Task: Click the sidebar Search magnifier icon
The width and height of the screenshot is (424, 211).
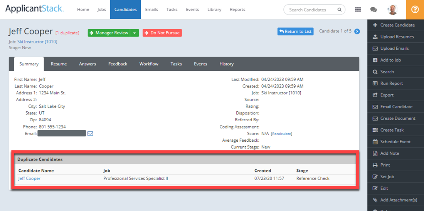Action: click(375, 72)
